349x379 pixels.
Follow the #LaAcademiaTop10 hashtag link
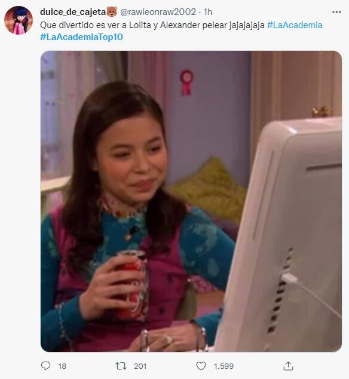[81, 37]
